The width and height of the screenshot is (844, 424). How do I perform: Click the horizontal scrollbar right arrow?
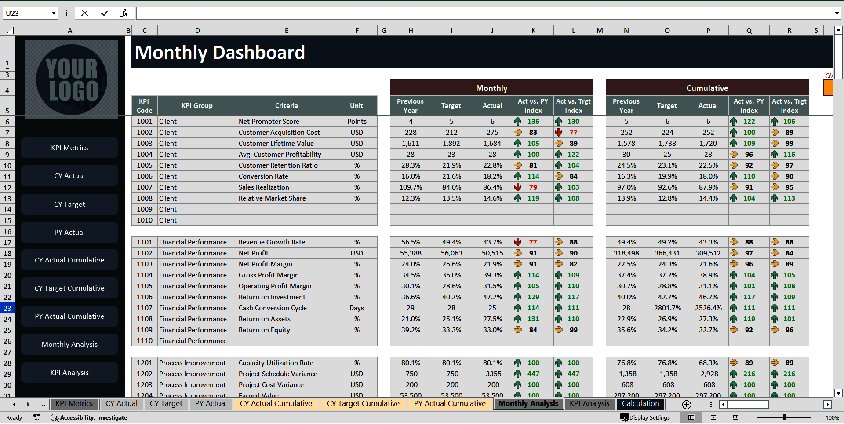tap(828, 404)
